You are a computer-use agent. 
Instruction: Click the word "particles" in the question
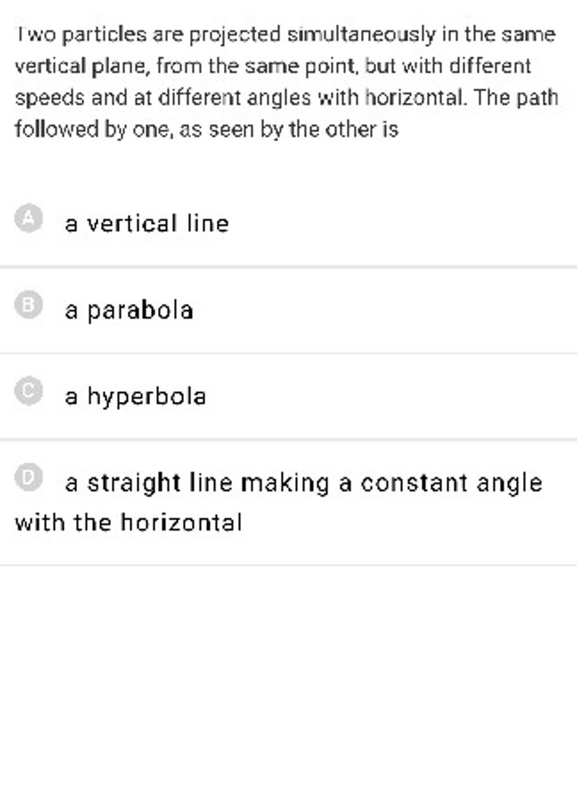click(x=104, y=36)
